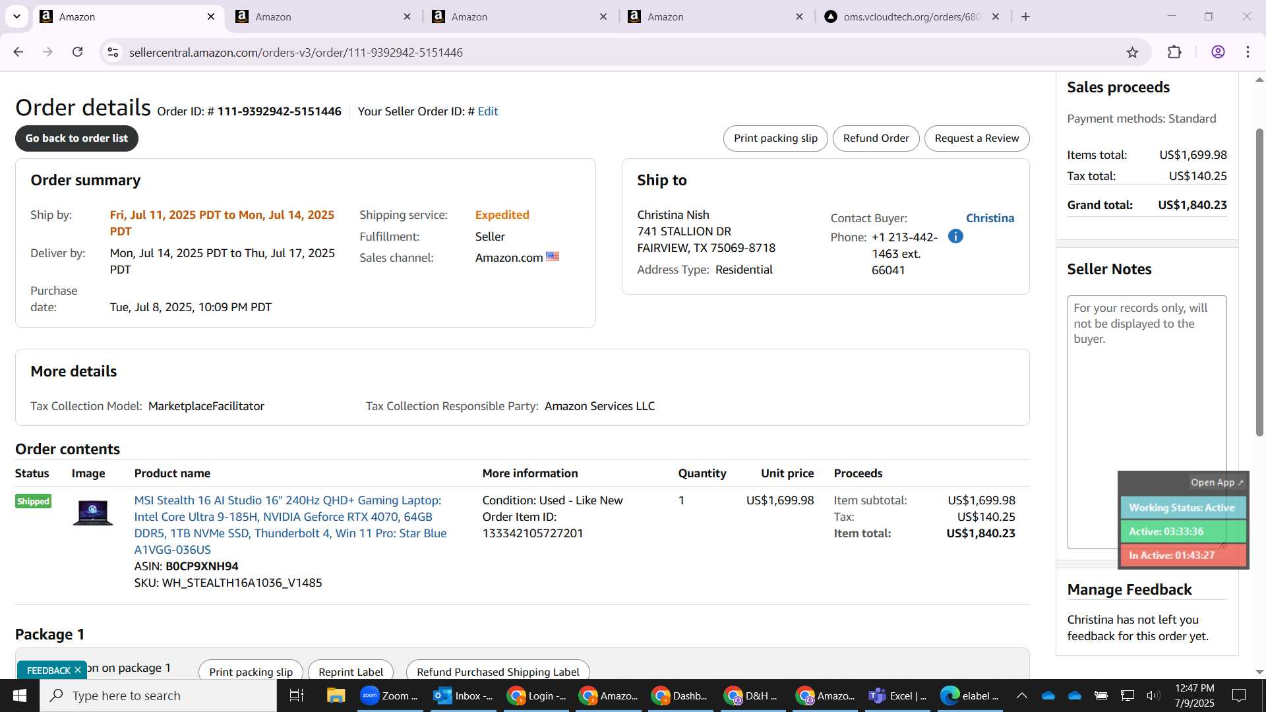Click the browser back arrow
Image resolution: width=1266 pixels, height=712 pixels.
coord(18,52)
